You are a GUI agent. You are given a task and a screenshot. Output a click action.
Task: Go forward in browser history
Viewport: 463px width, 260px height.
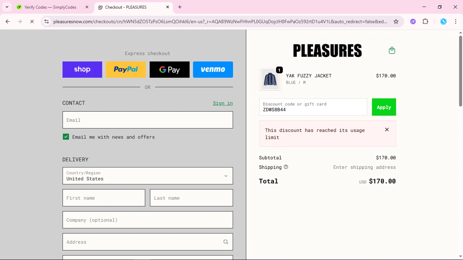pyautogui.click(x=20, y=22)
